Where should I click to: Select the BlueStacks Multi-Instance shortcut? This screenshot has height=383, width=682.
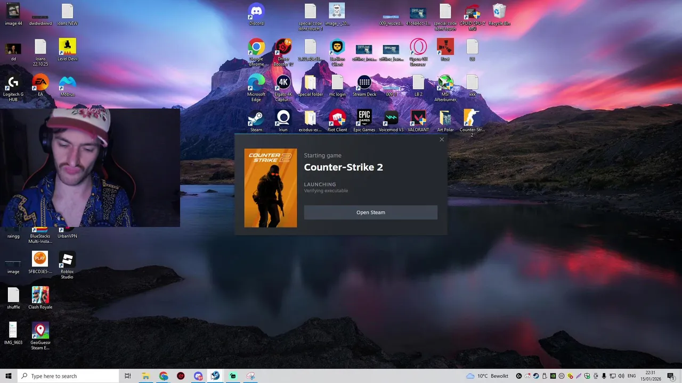click(x=40, y=236)
